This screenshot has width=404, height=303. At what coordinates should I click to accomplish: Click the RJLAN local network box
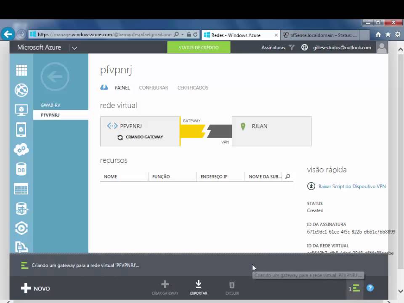pyautogui.click(x=271, y=131)
